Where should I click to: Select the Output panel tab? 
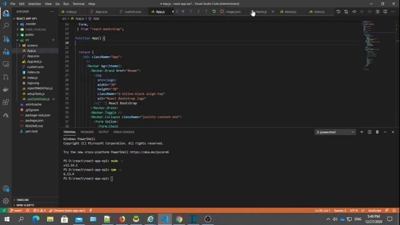tap(103, 132)
